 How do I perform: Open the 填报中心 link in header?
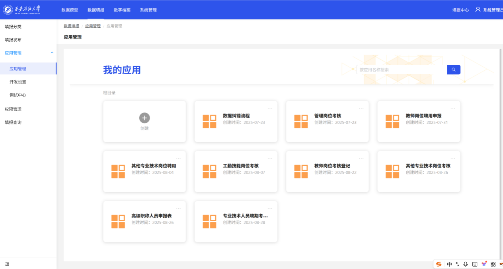[460, 10]
